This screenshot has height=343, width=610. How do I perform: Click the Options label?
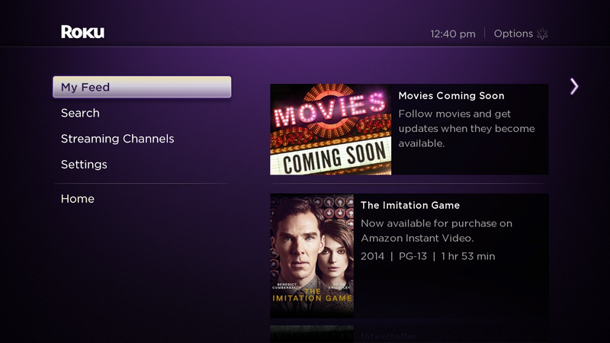513,34
